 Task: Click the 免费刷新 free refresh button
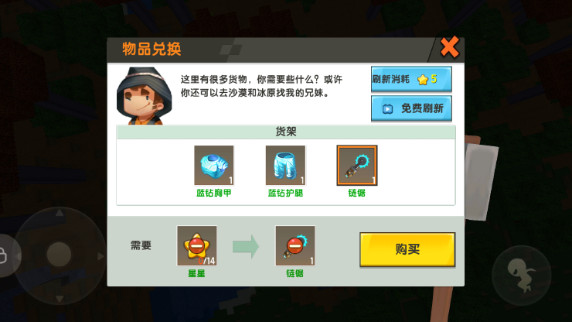pyautogui.click(x=411, y=108)
